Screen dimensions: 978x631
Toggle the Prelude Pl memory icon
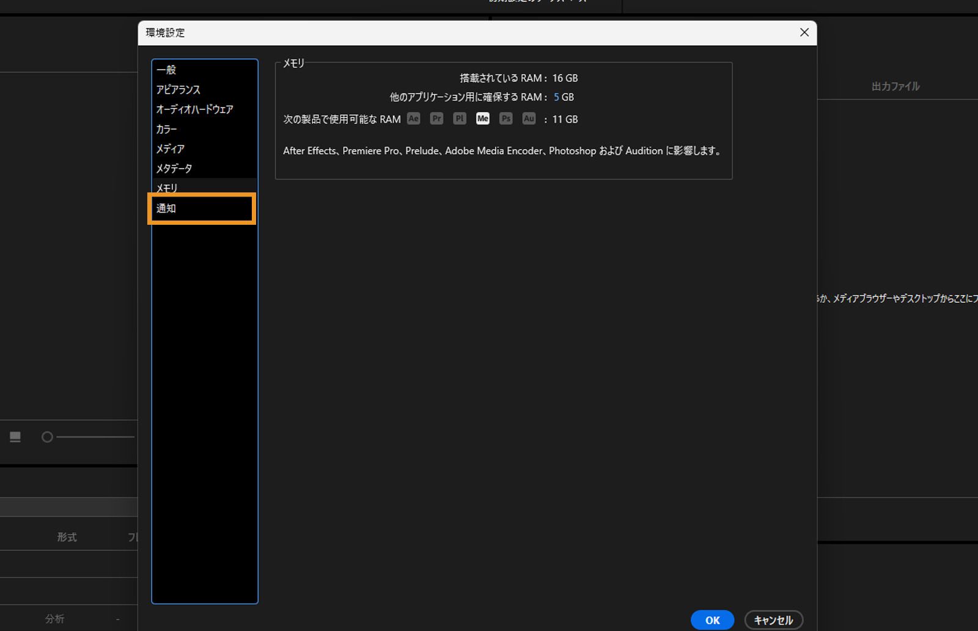[459, 119]
